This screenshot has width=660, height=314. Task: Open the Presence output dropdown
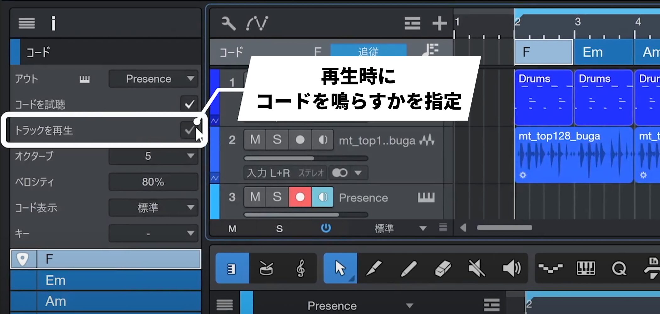click(153, 79)
